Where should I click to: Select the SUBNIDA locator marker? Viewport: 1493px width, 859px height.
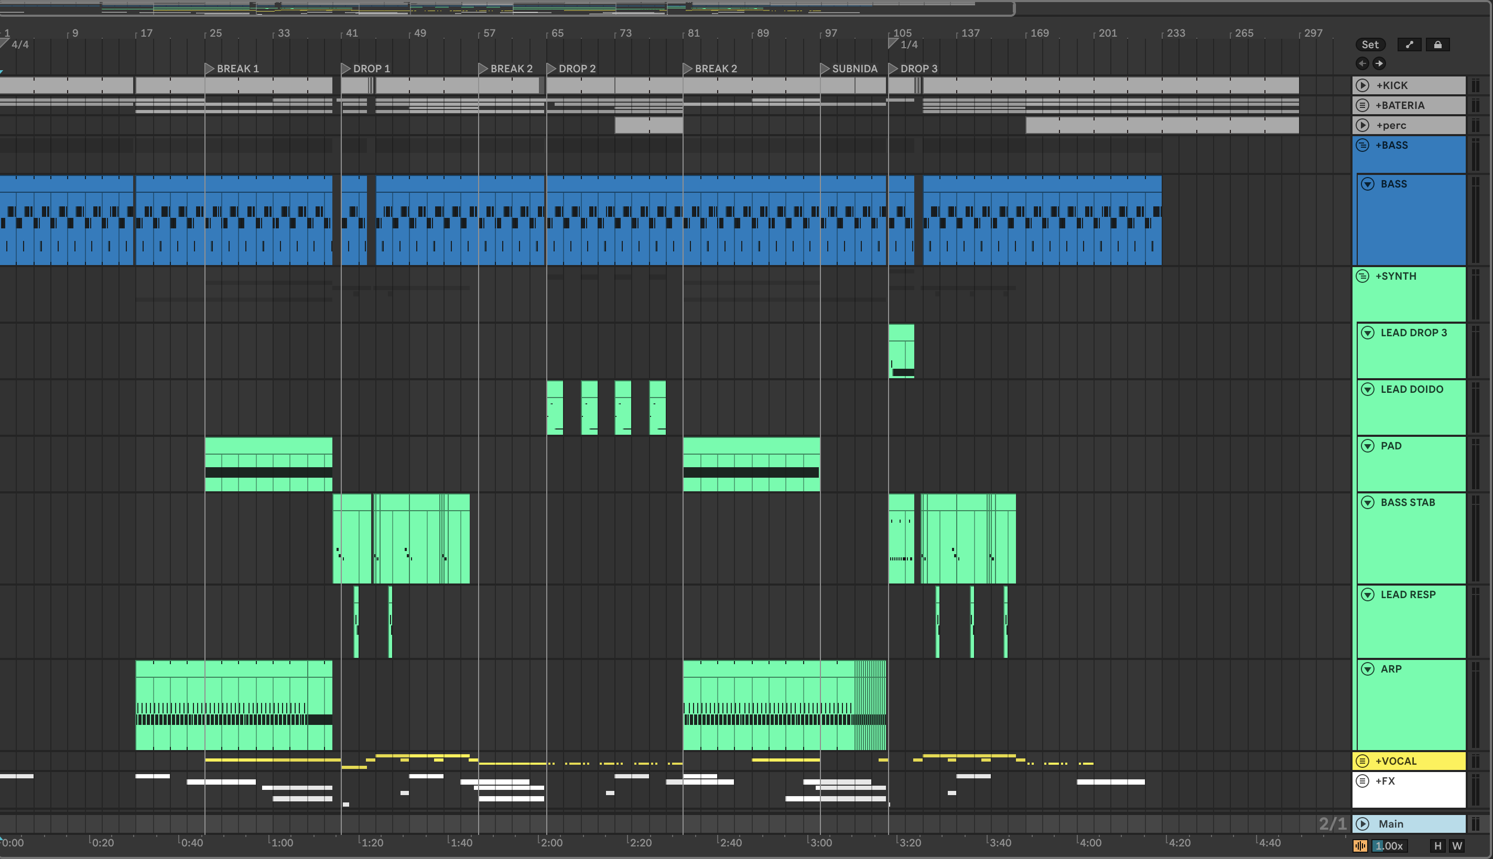click(825, 69)
